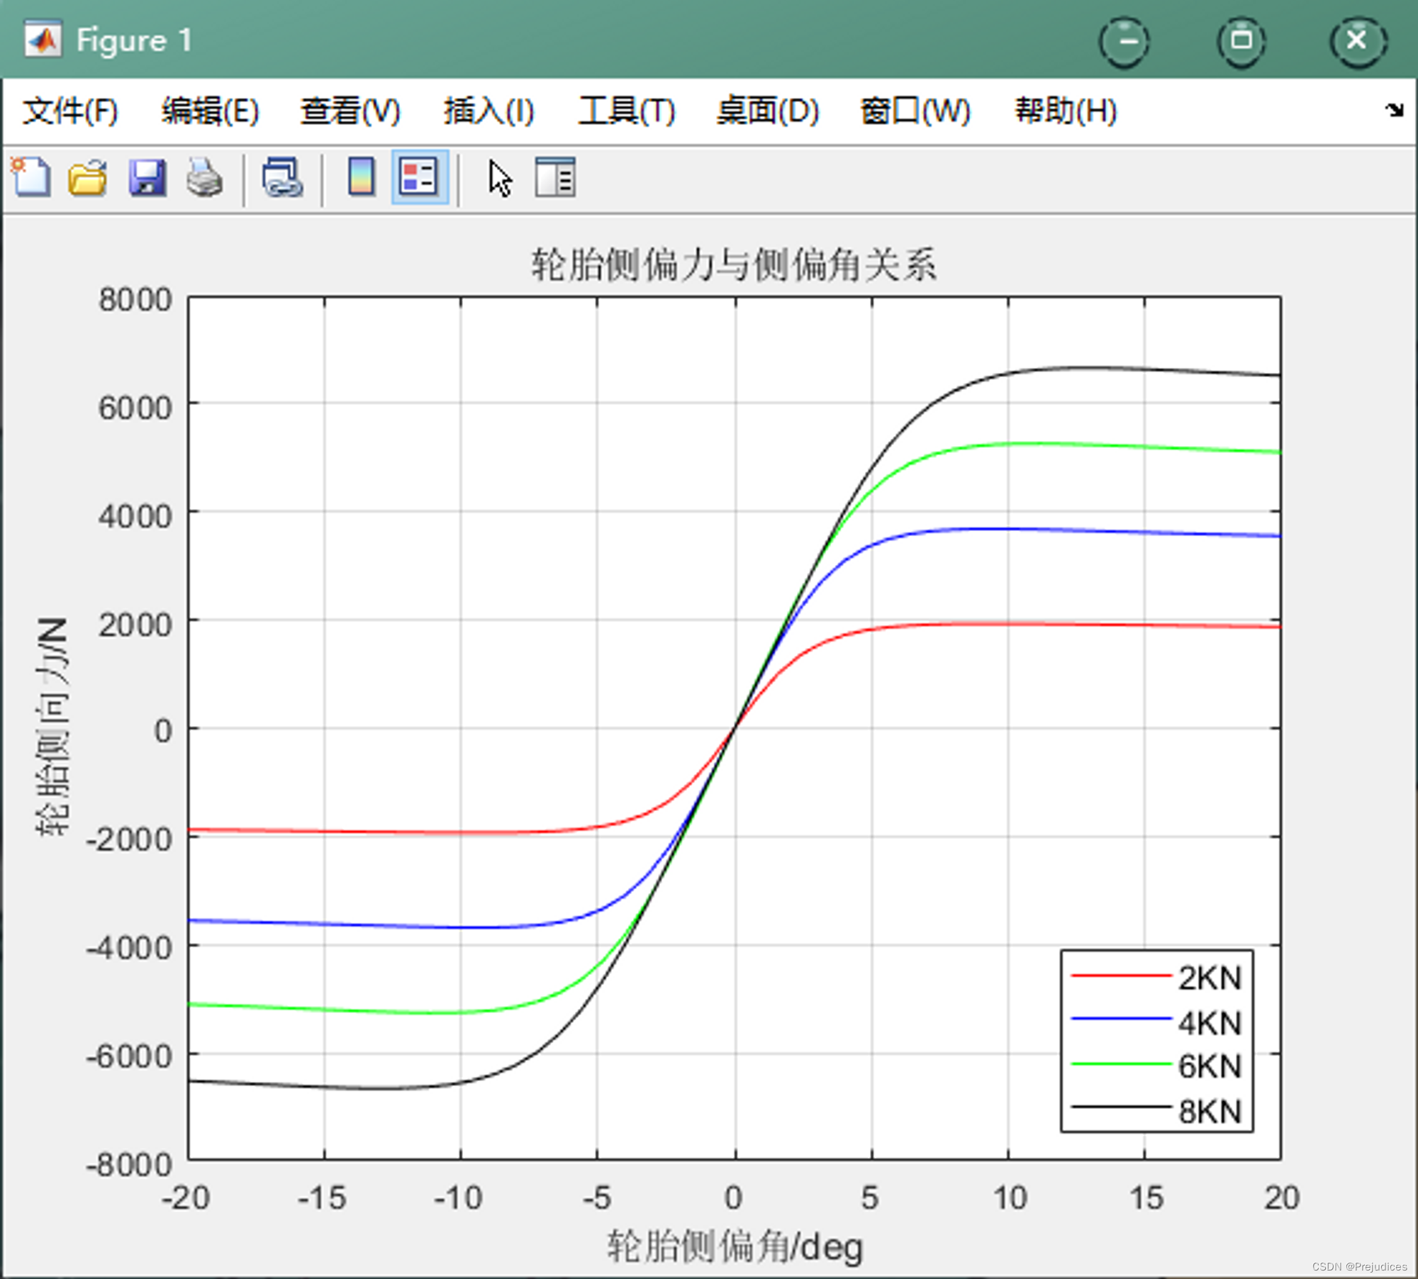Expand the 插入(I) menu
This screenshot has width=1418, height=1279.
[489, 111]
